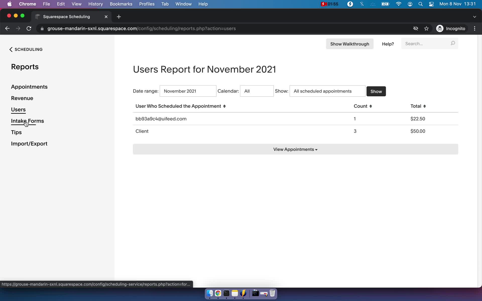Click Show Walkthrough button
The image size is (482, 301).
[x=349, y=44]
